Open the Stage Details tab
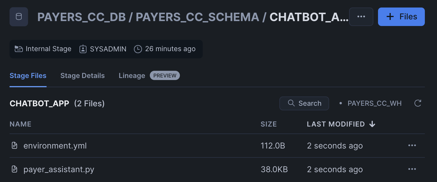Image resolution: width=437 pixels, height=182 pixels. pos(82,76)
